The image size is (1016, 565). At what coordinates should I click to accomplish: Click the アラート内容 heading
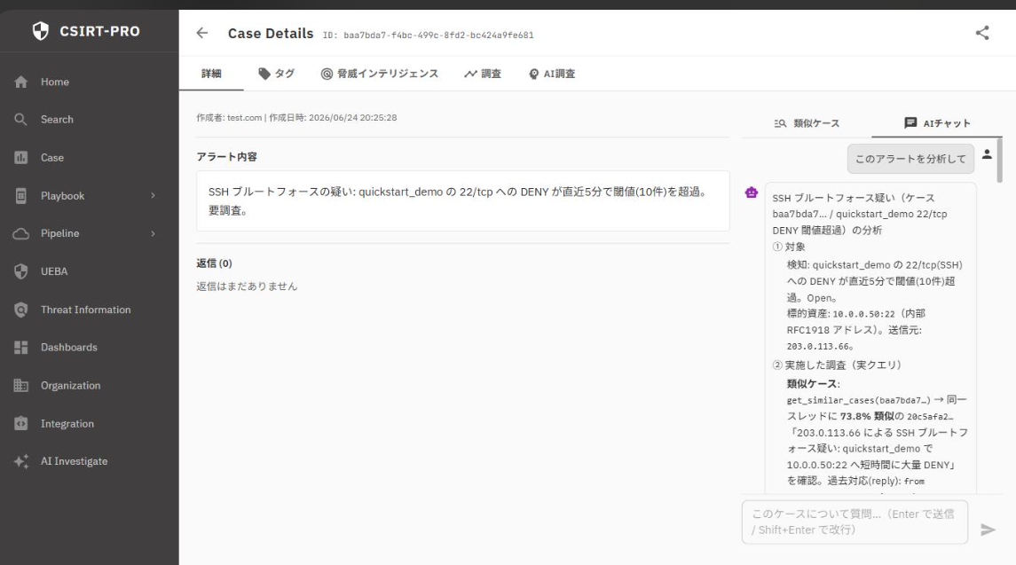(x=227, y=157)
